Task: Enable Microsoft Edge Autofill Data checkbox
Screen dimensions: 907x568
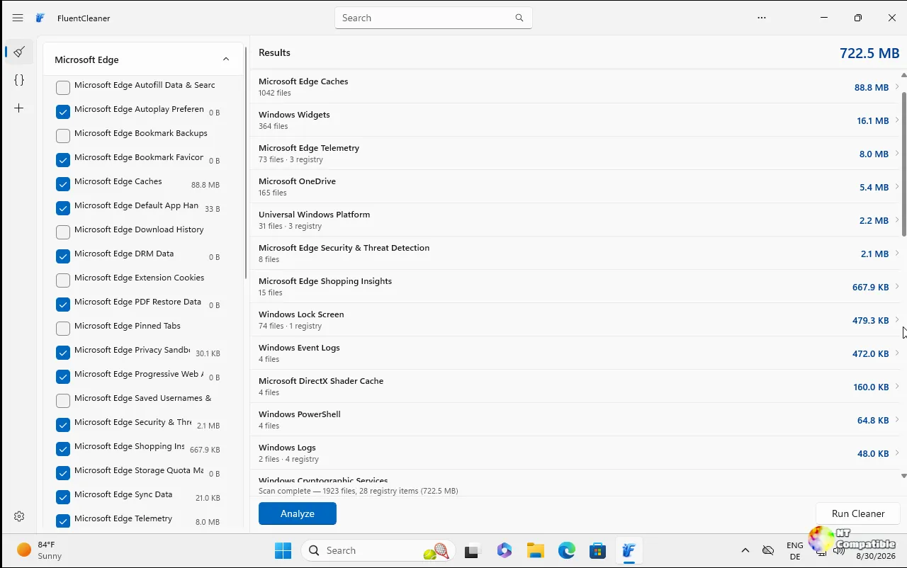Action: (x=63, y=87)
